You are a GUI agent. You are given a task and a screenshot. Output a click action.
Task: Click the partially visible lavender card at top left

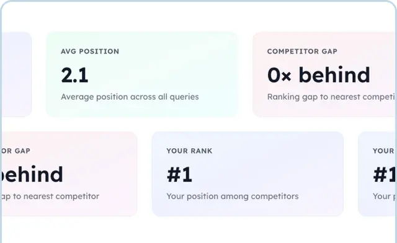pos(17,74)
